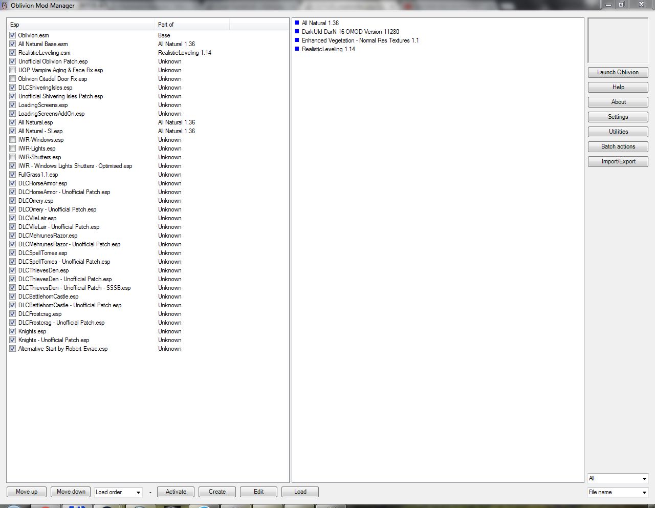655x508 pixels.
Task: Click the Move up button
Action: pos(26,492)
